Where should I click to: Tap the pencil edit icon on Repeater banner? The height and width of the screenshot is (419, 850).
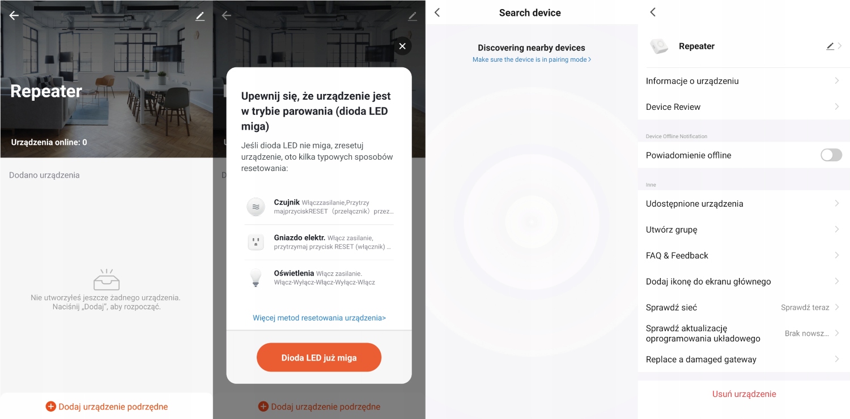click(x=199, y=16)
